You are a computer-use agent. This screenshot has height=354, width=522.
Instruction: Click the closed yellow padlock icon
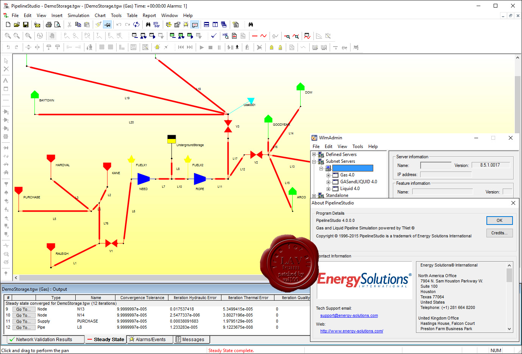[271, 47]
